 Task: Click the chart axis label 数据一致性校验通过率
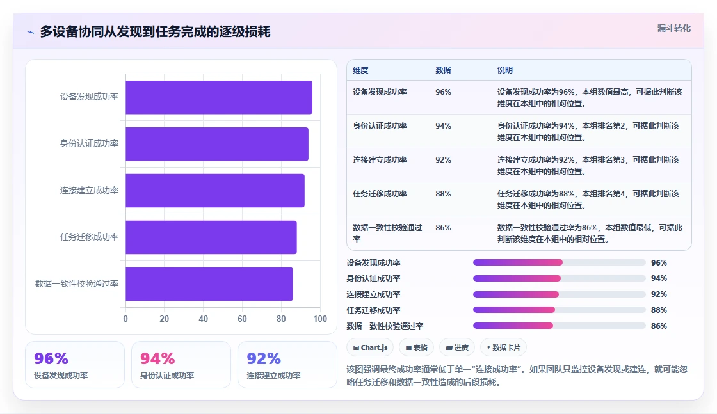pyautogui.click(x=77, y=283)
